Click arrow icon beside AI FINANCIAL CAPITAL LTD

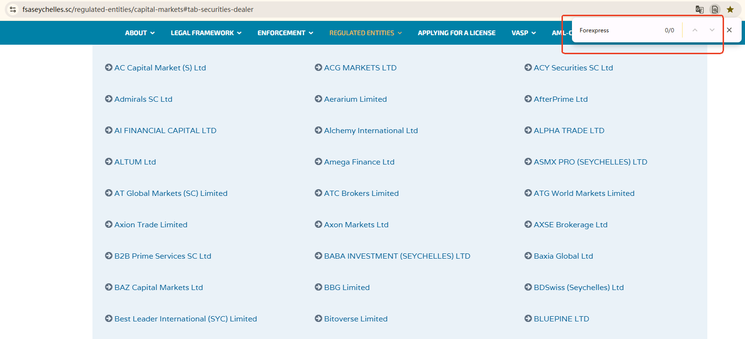109,130
